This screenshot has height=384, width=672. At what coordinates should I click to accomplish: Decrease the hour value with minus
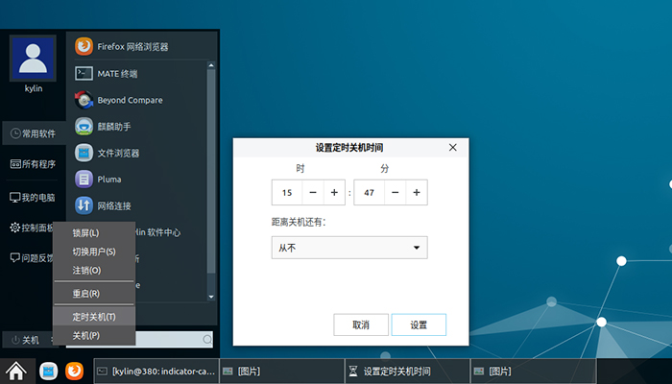[313, 193]
